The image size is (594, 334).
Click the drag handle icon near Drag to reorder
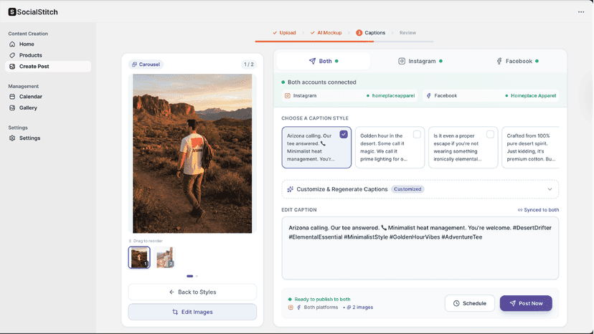(x=130, y=241)
